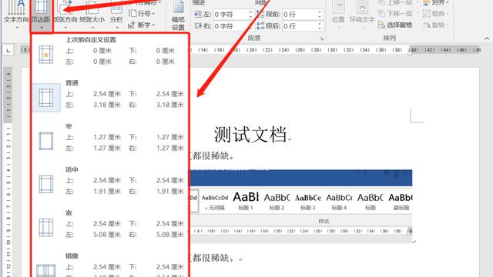This screenshot has height=277, width=493.
Task: Open the 环绕文字 wrap text menu
Action: [362, 15]
